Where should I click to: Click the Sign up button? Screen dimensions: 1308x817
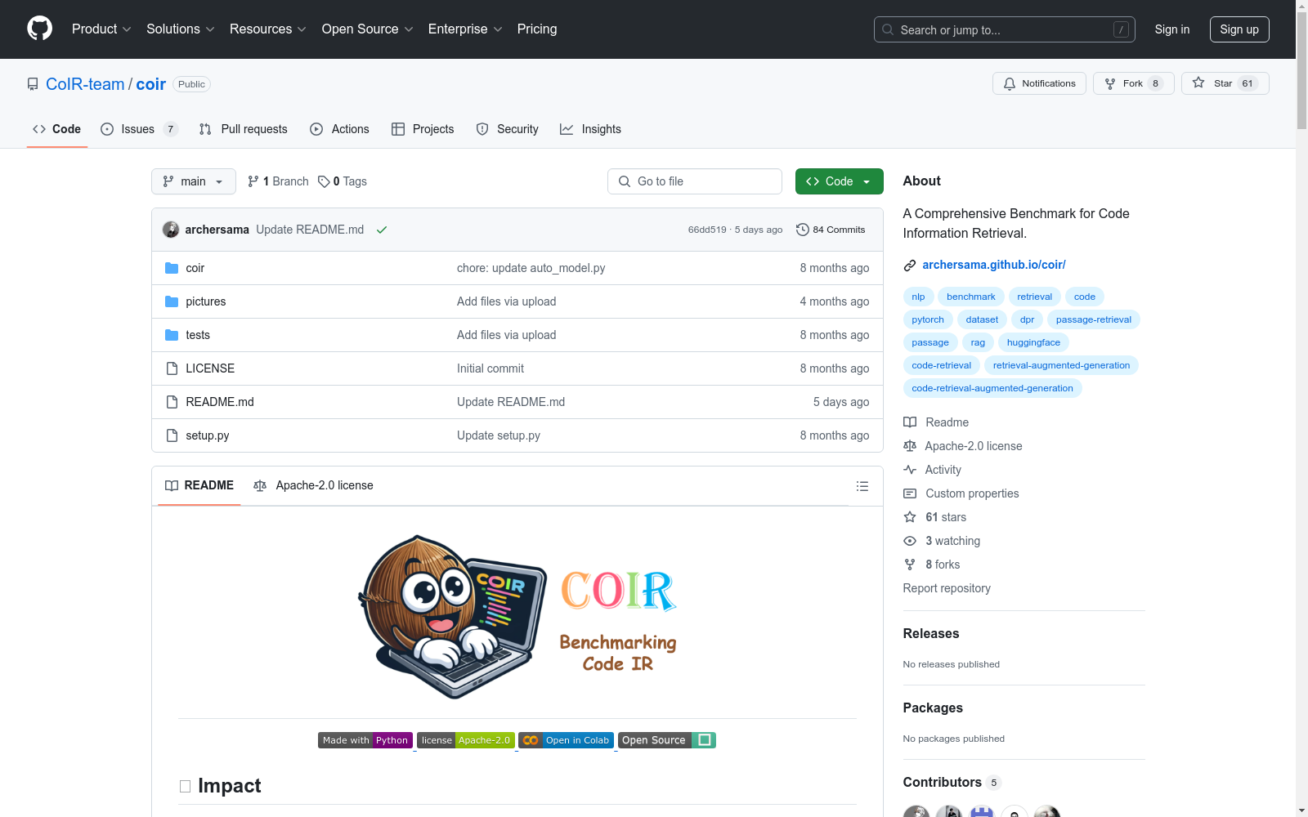point(1239,29)
